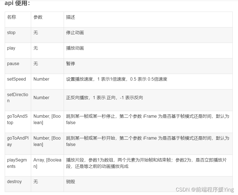Select the 正反向播放 description text

(105, 98)
